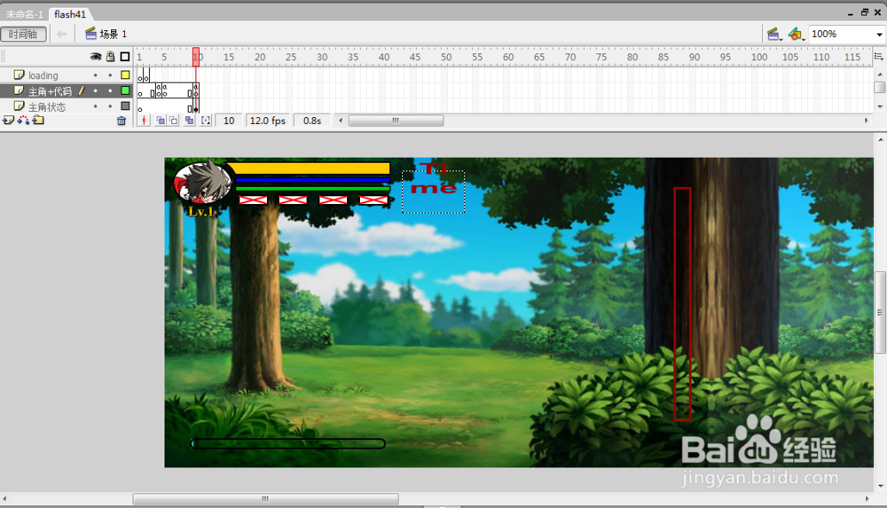Image resolution: width=887 pixels, height=508 pixels.
Task: Click frame 20 on the timeline ruler
Action: [x=260, y=57]
